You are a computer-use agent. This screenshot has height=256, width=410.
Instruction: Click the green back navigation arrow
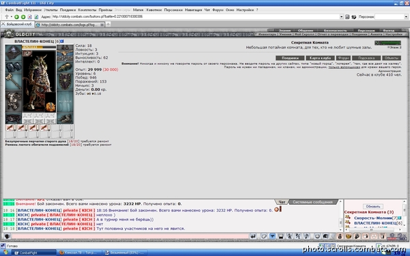pyautogui.click(x=16, y=16)
